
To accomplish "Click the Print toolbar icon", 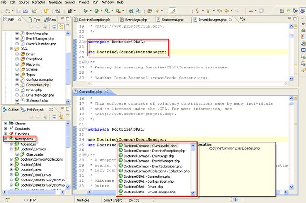I will [x=25, y=11].
